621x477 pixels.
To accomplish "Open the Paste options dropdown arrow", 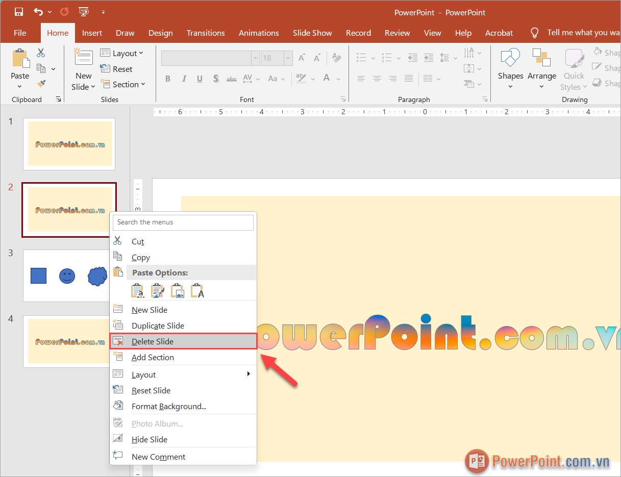I will click(20, 87).
